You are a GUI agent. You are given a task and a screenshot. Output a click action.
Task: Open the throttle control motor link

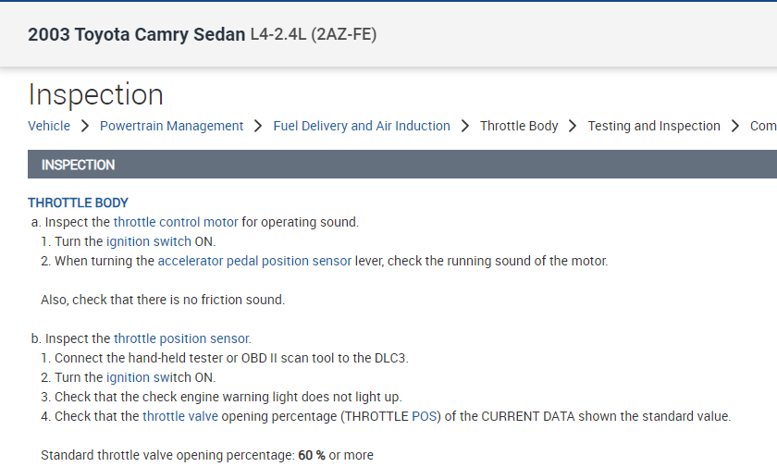tap(176, 222)
